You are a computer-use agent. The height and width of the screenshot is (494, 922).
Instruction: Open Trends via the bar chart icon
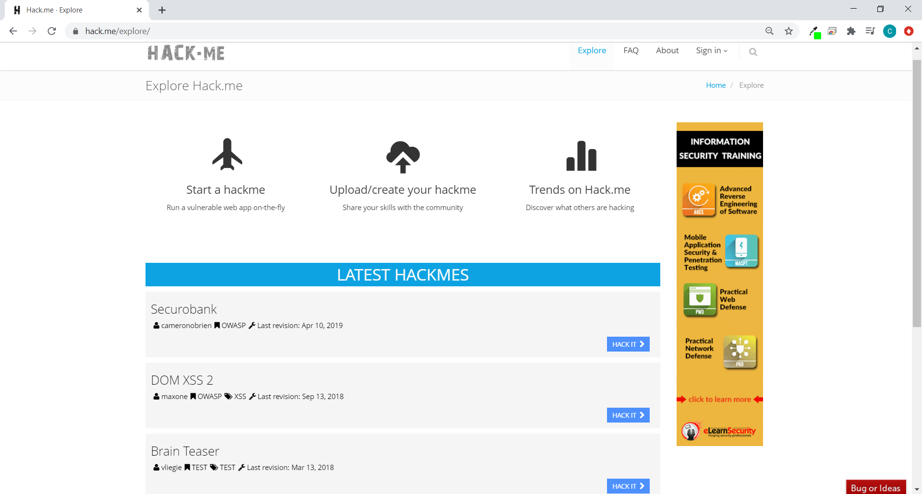[581, 155]
